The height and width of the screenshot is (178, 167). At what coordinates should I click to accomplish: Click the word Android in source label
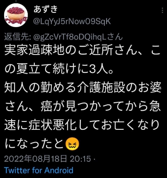tap(59, 170)
